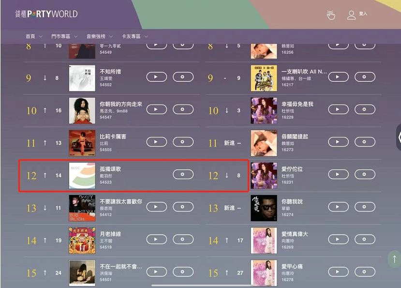Click the record icon for 孤獨頌歌
Viewport: 401px width, 288px height.
183,174
